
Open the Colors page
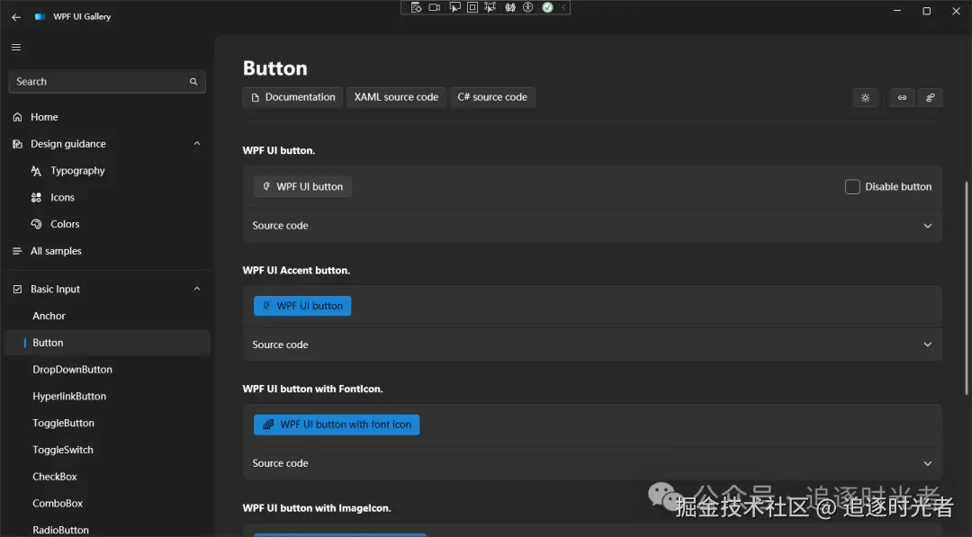pos(107,224)
